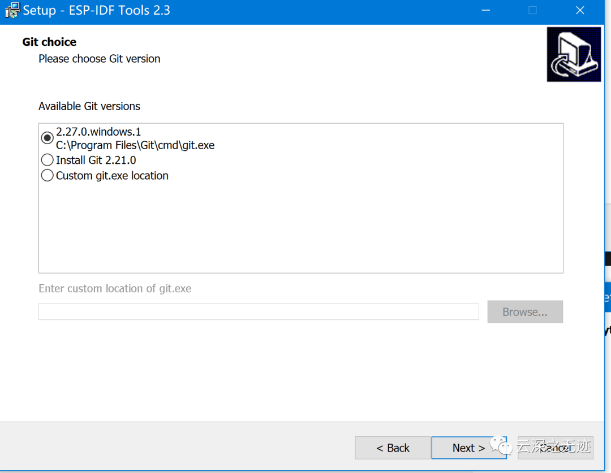Click the custom git.exe location text field
Viewport: 611px width, 473px height.
pyautogui.click(x=259, y=312)
